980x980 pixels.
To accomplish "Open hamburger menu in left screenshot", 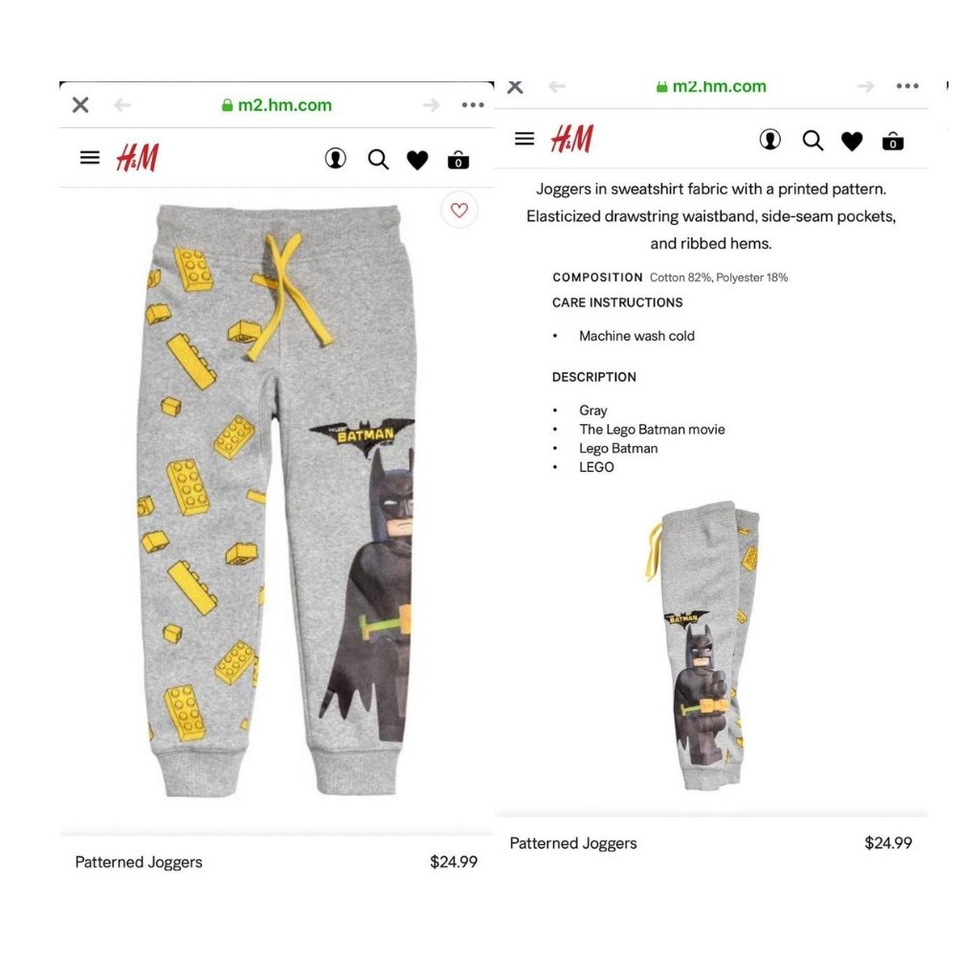I will tap(90, 158).
